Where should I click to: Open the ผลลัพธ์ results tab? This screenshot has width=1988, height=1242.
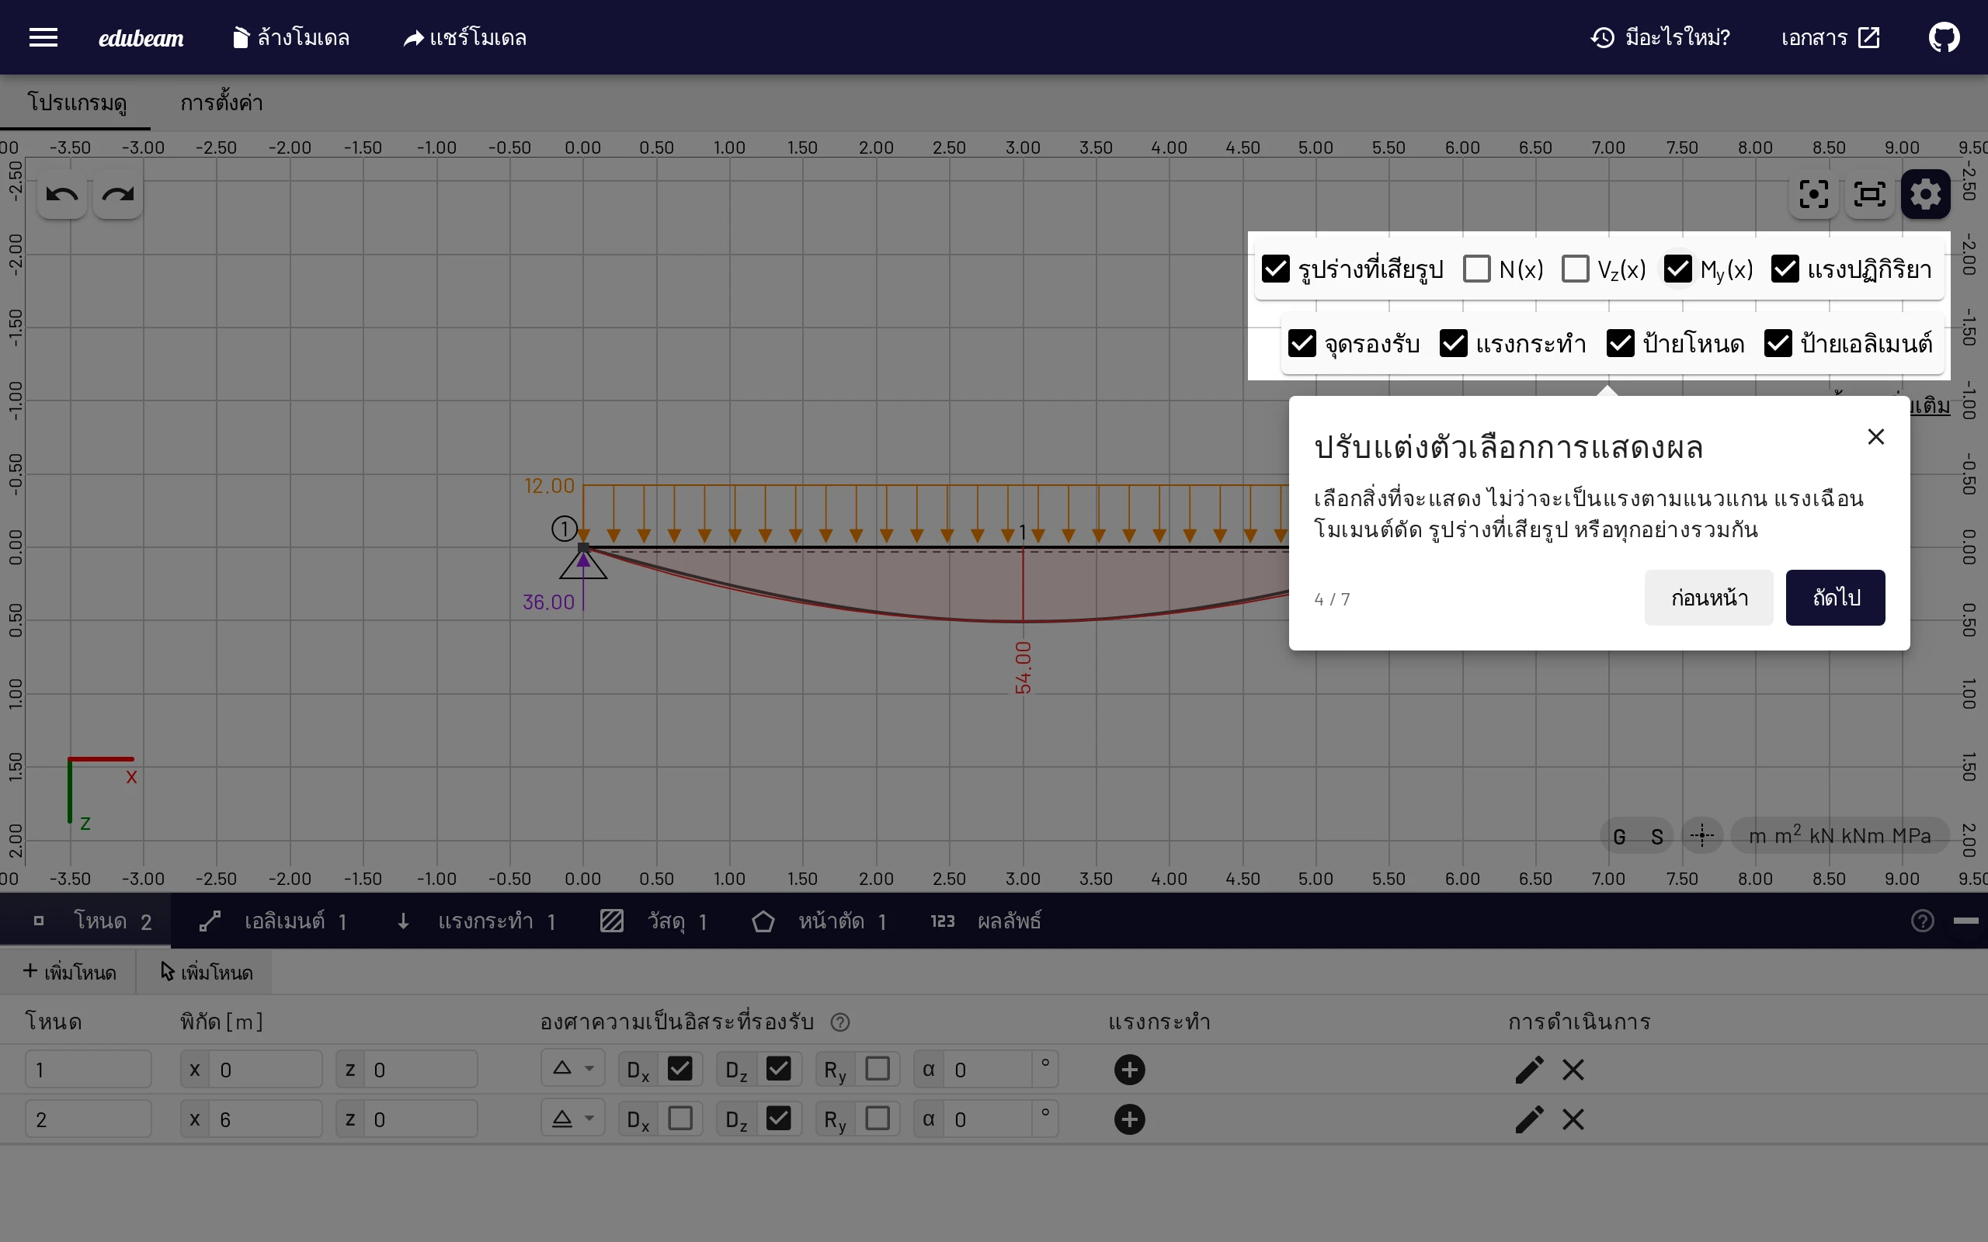pos(985,921)
